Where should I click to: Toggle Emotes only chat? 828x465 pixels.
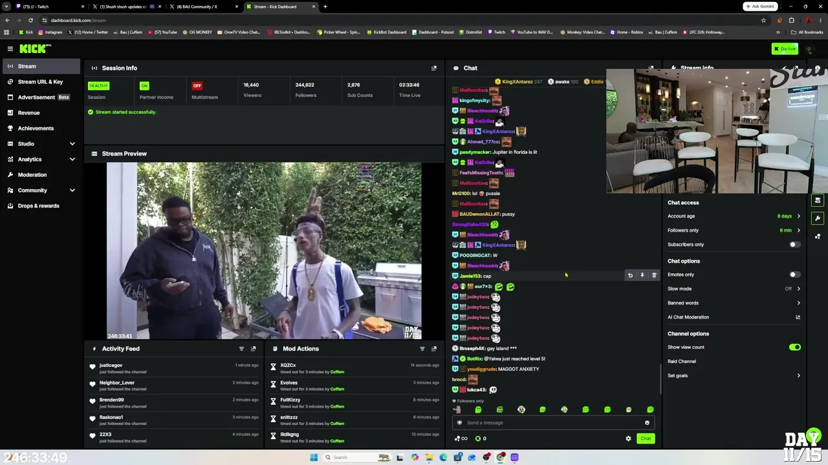[x=794, y=274]
